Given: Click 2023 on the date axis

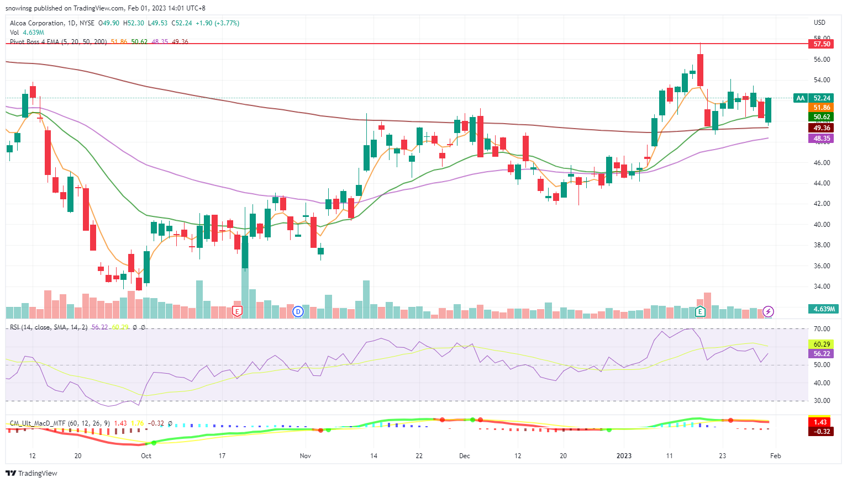Looking at the screenshot, I should 624,456.
